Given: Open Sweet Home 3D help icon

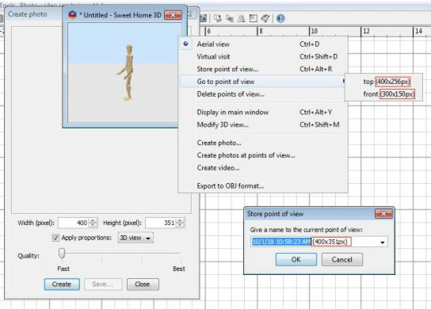Looking at the screenshot, I should click(280, 18).
